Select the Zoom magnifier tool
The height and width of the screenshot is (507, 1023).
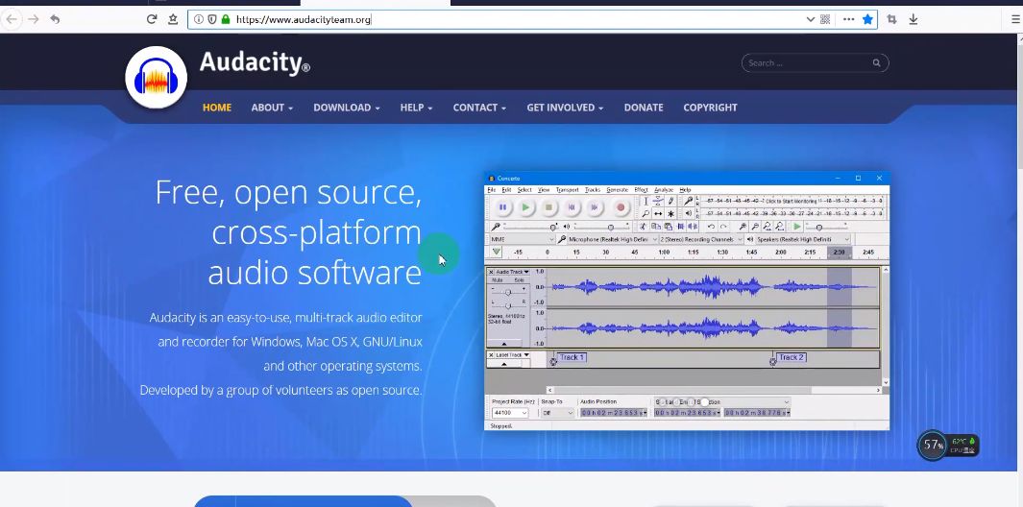tap(645, 213)
